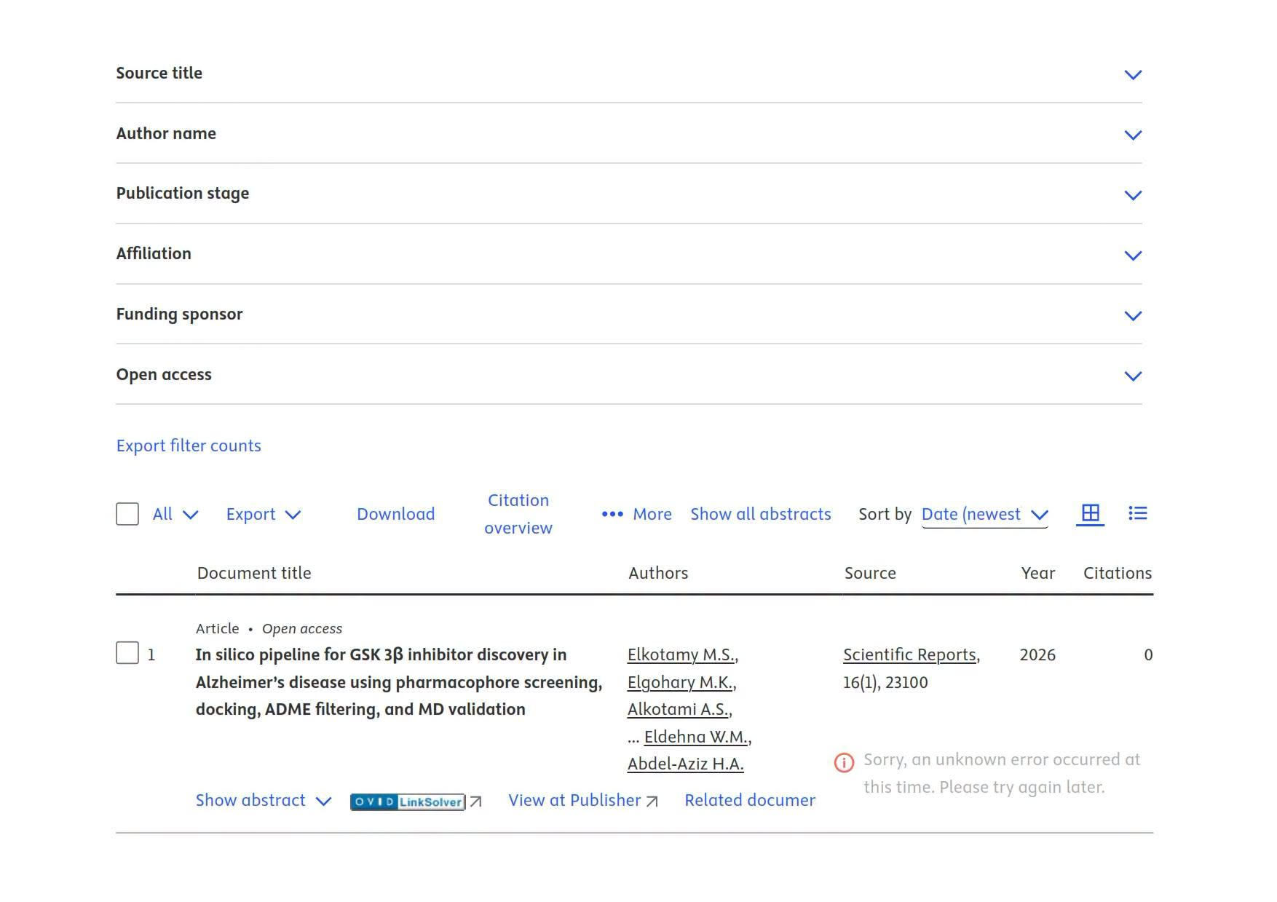This screenshot has width=1277, height=902.
Task: Click the three-dots More icon
Action: click(612, 515)
